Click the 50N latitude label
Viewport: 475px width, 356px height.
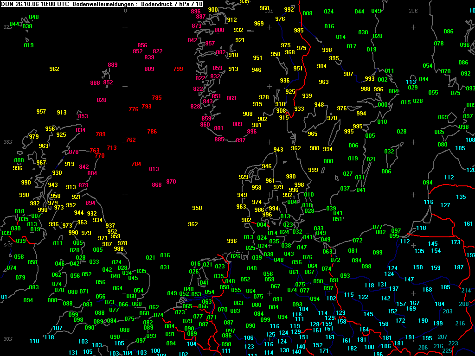coord(8,339)
